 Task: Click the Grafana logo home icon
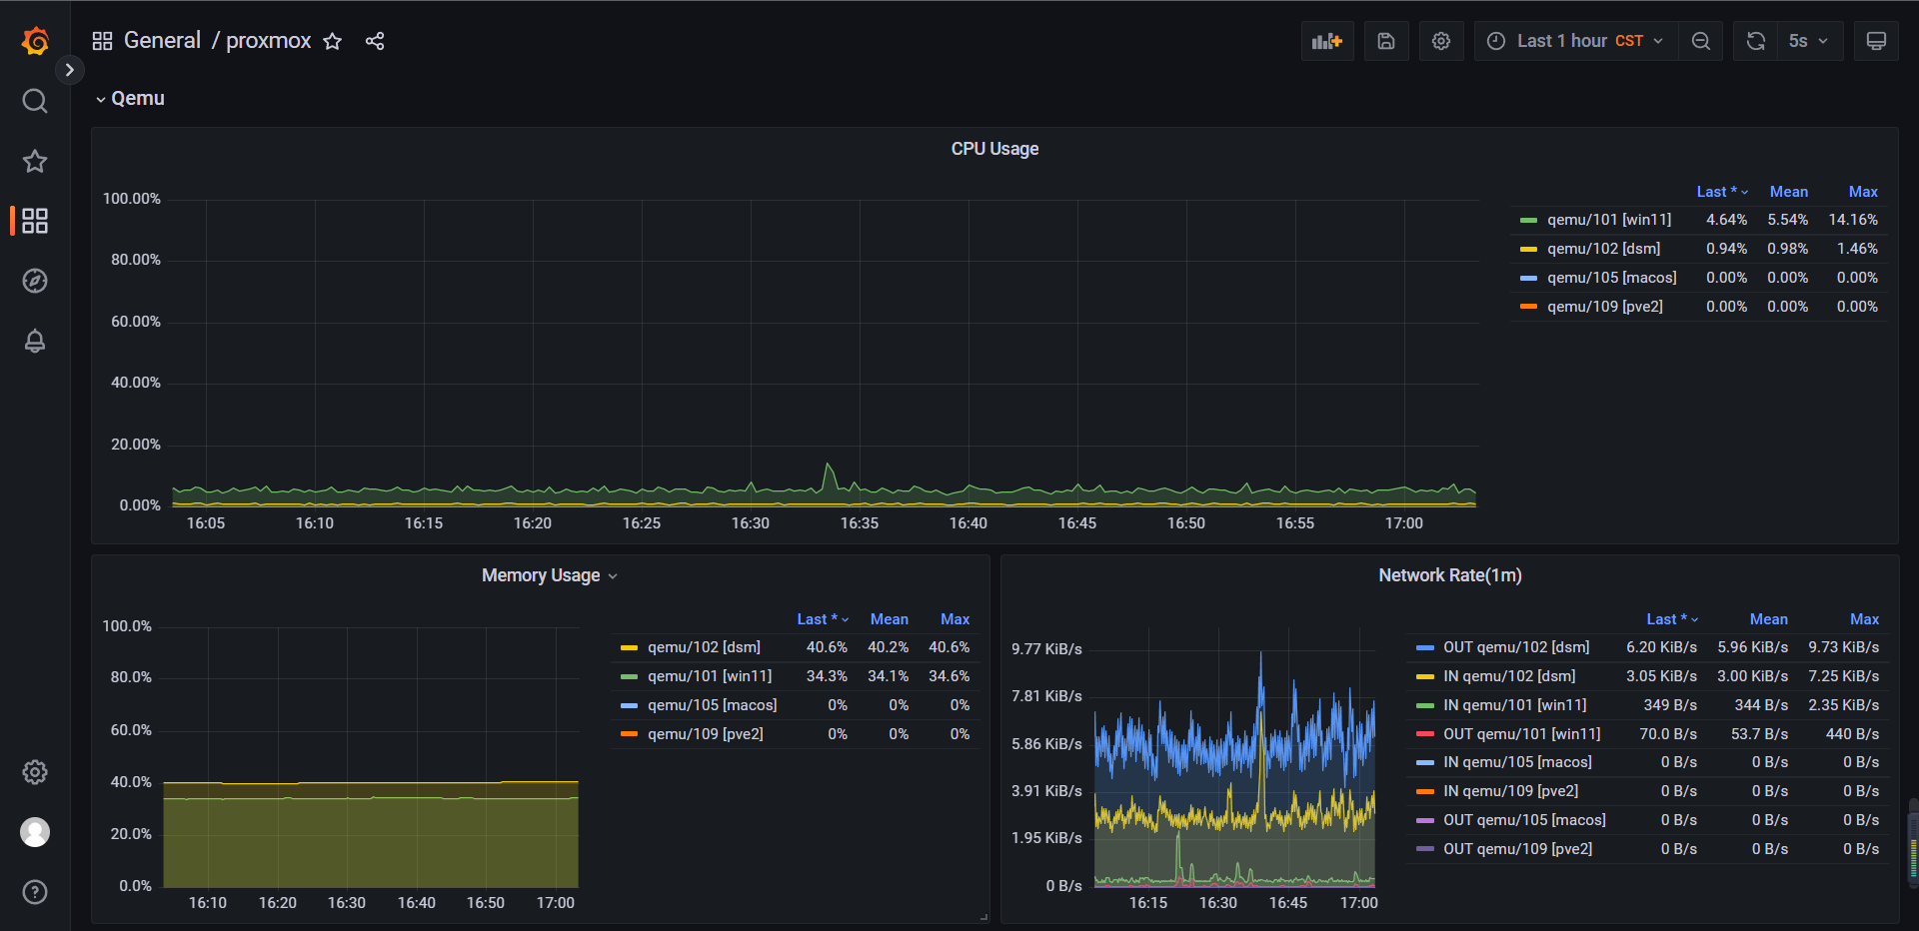click(x=35, y=41)
